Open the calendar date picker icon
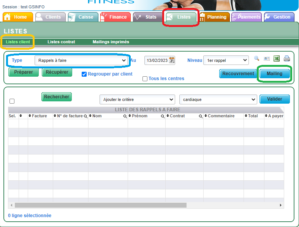This screenshot has width=299, height=227. click(x=172, y=60)
